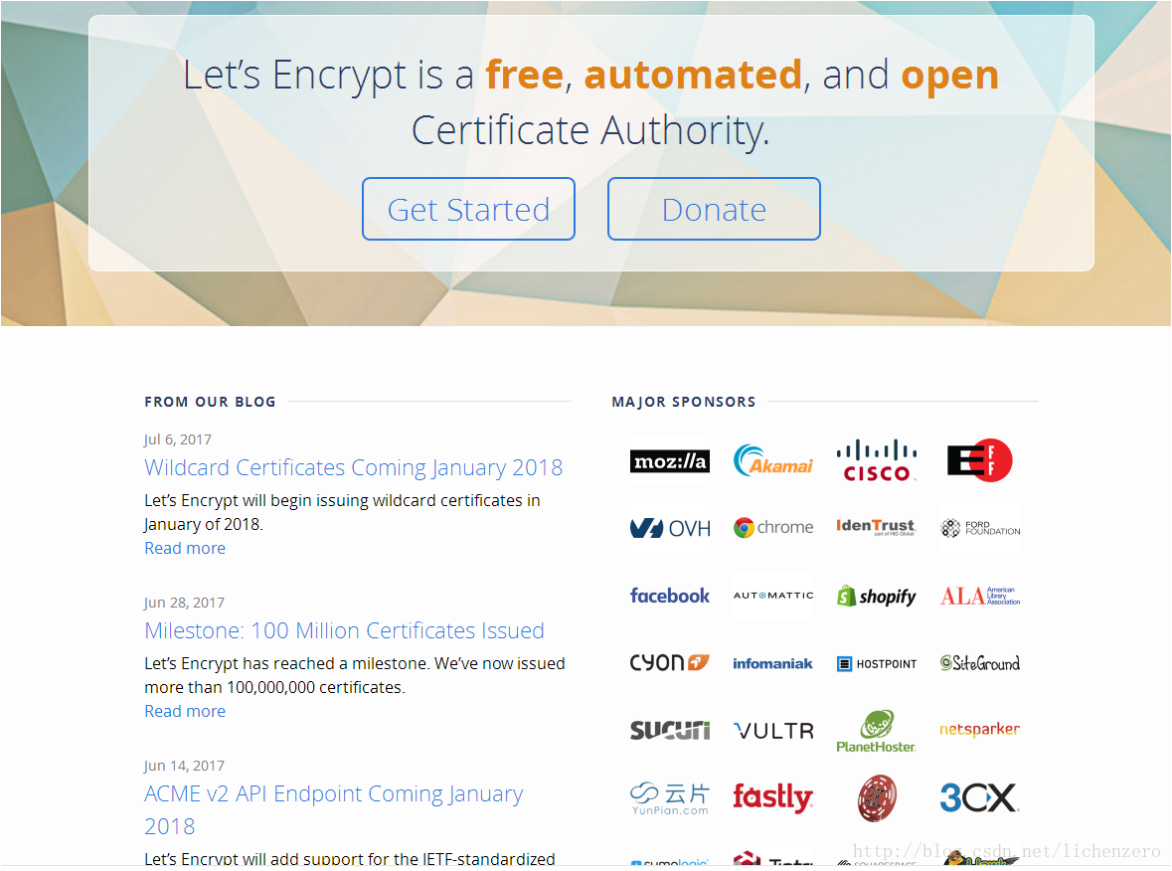Open Milestone: 100 Million Certificates Issued post
The image size is (1172, 871).
tap(344, 630)
